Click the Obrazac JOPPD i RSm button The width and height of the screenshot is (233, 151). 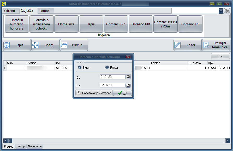pyautogui.click(x=165, y=24)
